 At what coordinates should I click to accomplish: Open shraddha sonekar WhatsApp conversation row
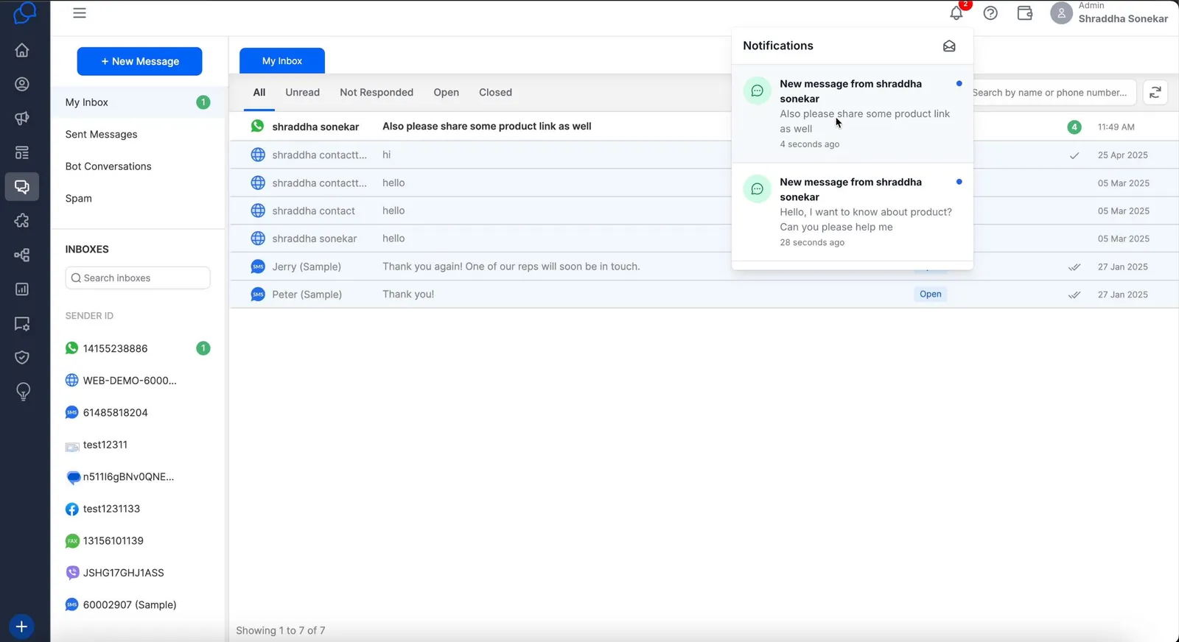(x=704, y=127)
